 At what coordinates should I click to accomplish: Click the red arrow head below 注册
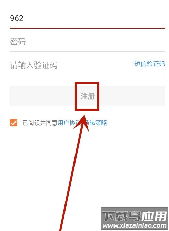click(82, 123)
